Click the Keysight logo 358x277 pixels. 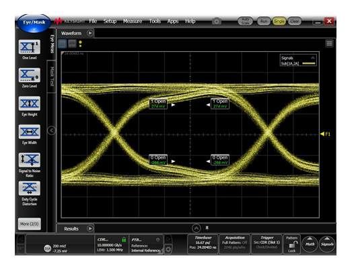coord(69,22)
